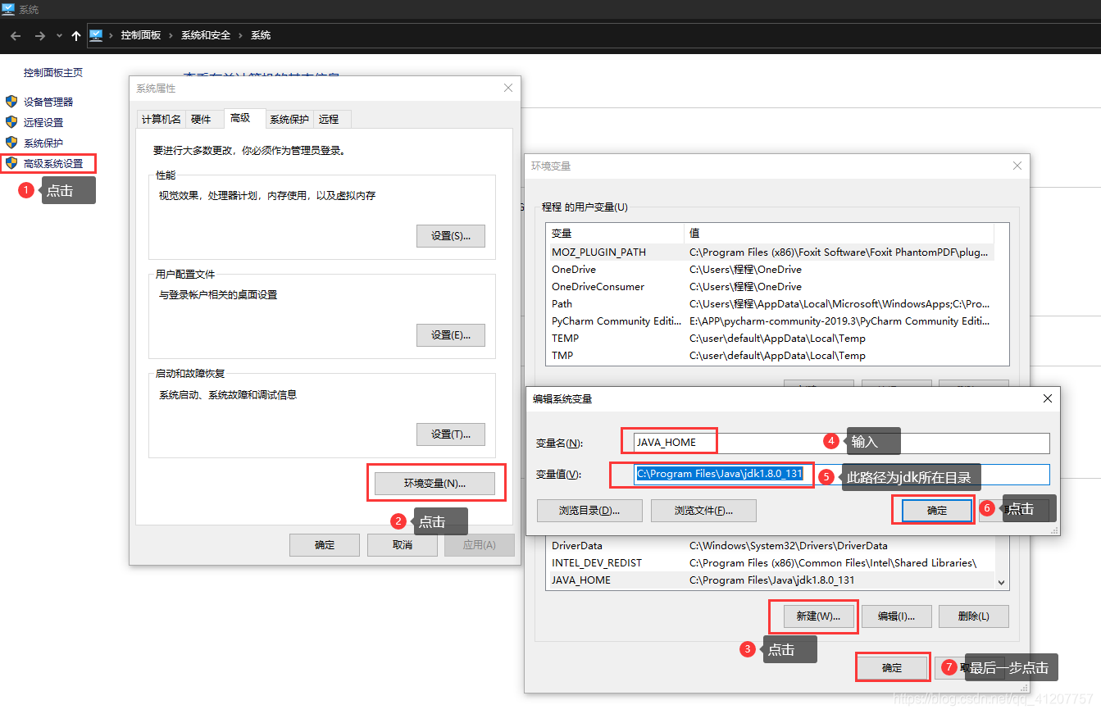This screenshot has width=1101, height=714.
Task: Select MOZ_PLUGIN_PATH user variable row
Action: click(770, 252)
